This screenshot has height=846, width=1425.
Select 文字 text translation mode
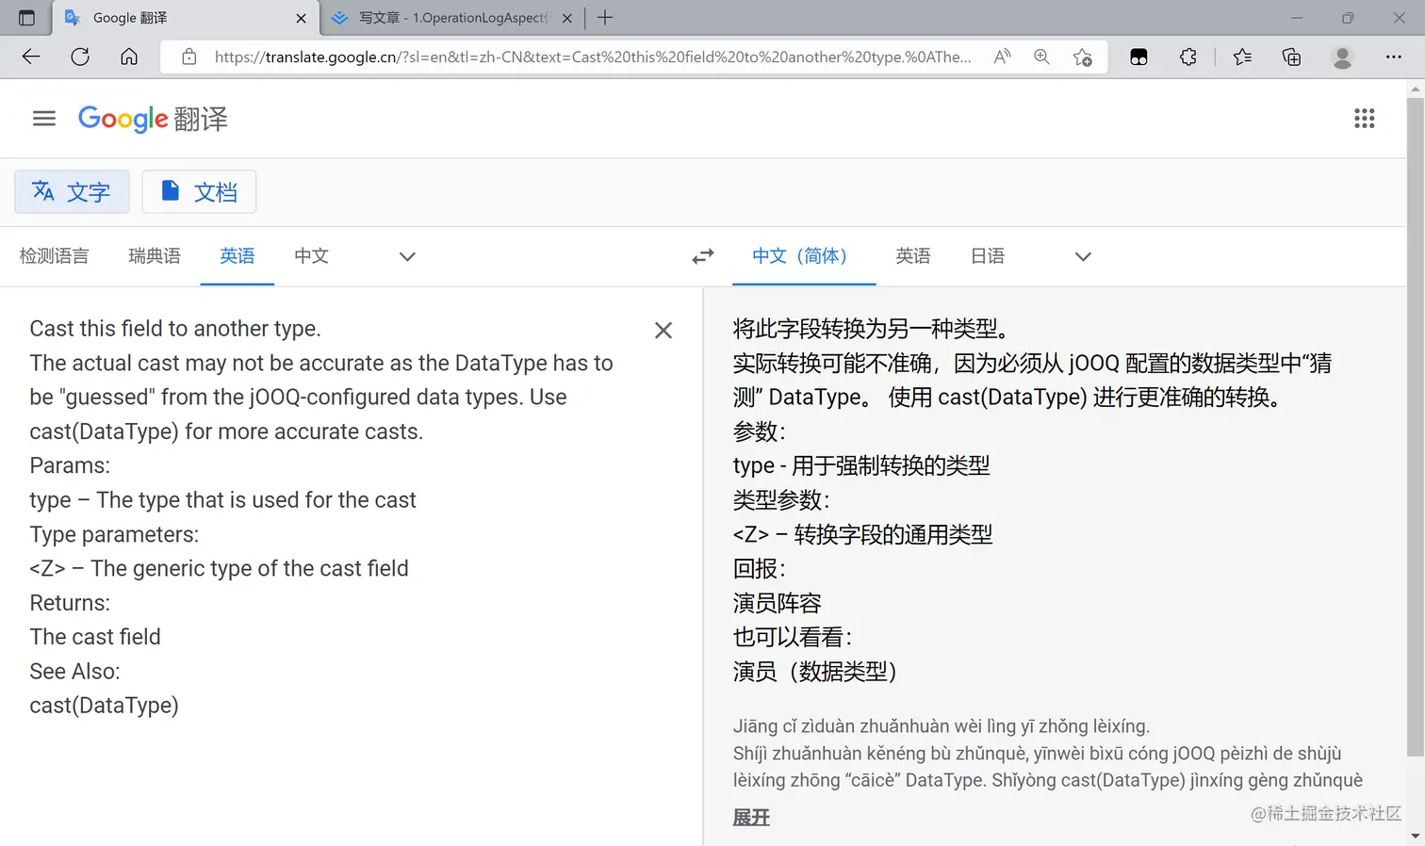click(x=72, y=192)
